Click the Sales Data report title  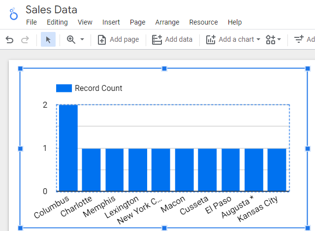[51, 10]
